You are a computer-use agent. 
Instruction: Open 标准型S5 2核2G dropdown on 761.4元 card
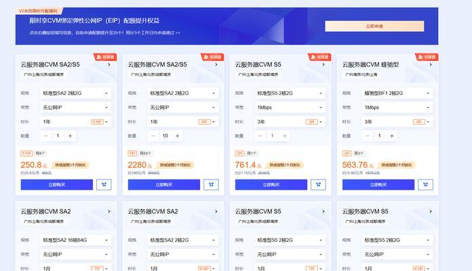pos(290,93)
